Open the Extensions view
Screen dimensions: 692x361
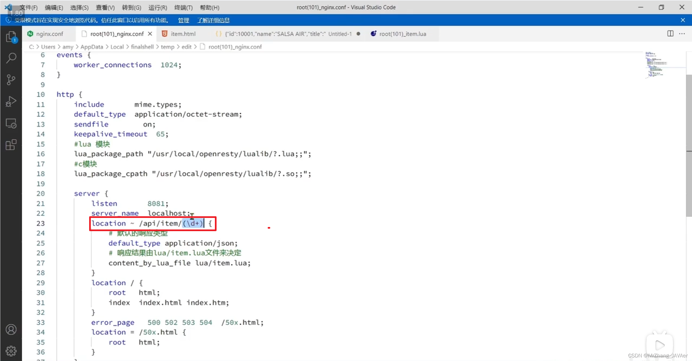(11, 145)
